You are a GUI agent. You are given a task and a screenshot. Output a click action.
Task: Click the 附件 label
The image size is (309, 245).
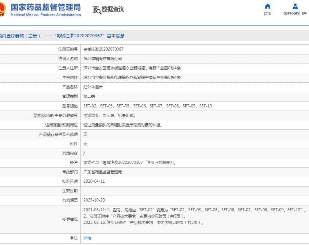(x=74, y=143)
